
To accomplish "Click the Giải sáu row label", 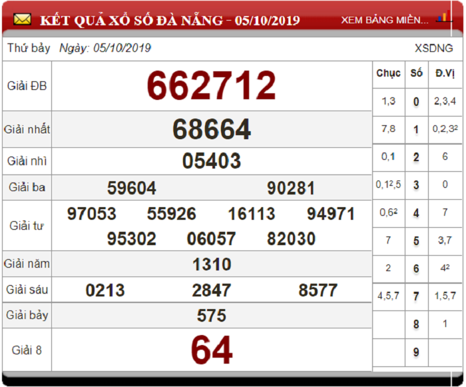I will tap(27, 290).
